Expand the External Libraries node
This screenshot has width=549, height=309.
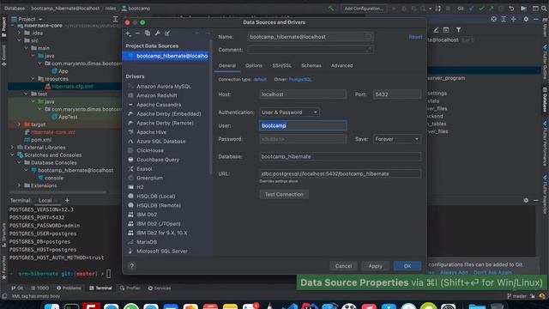click(12, 148)
